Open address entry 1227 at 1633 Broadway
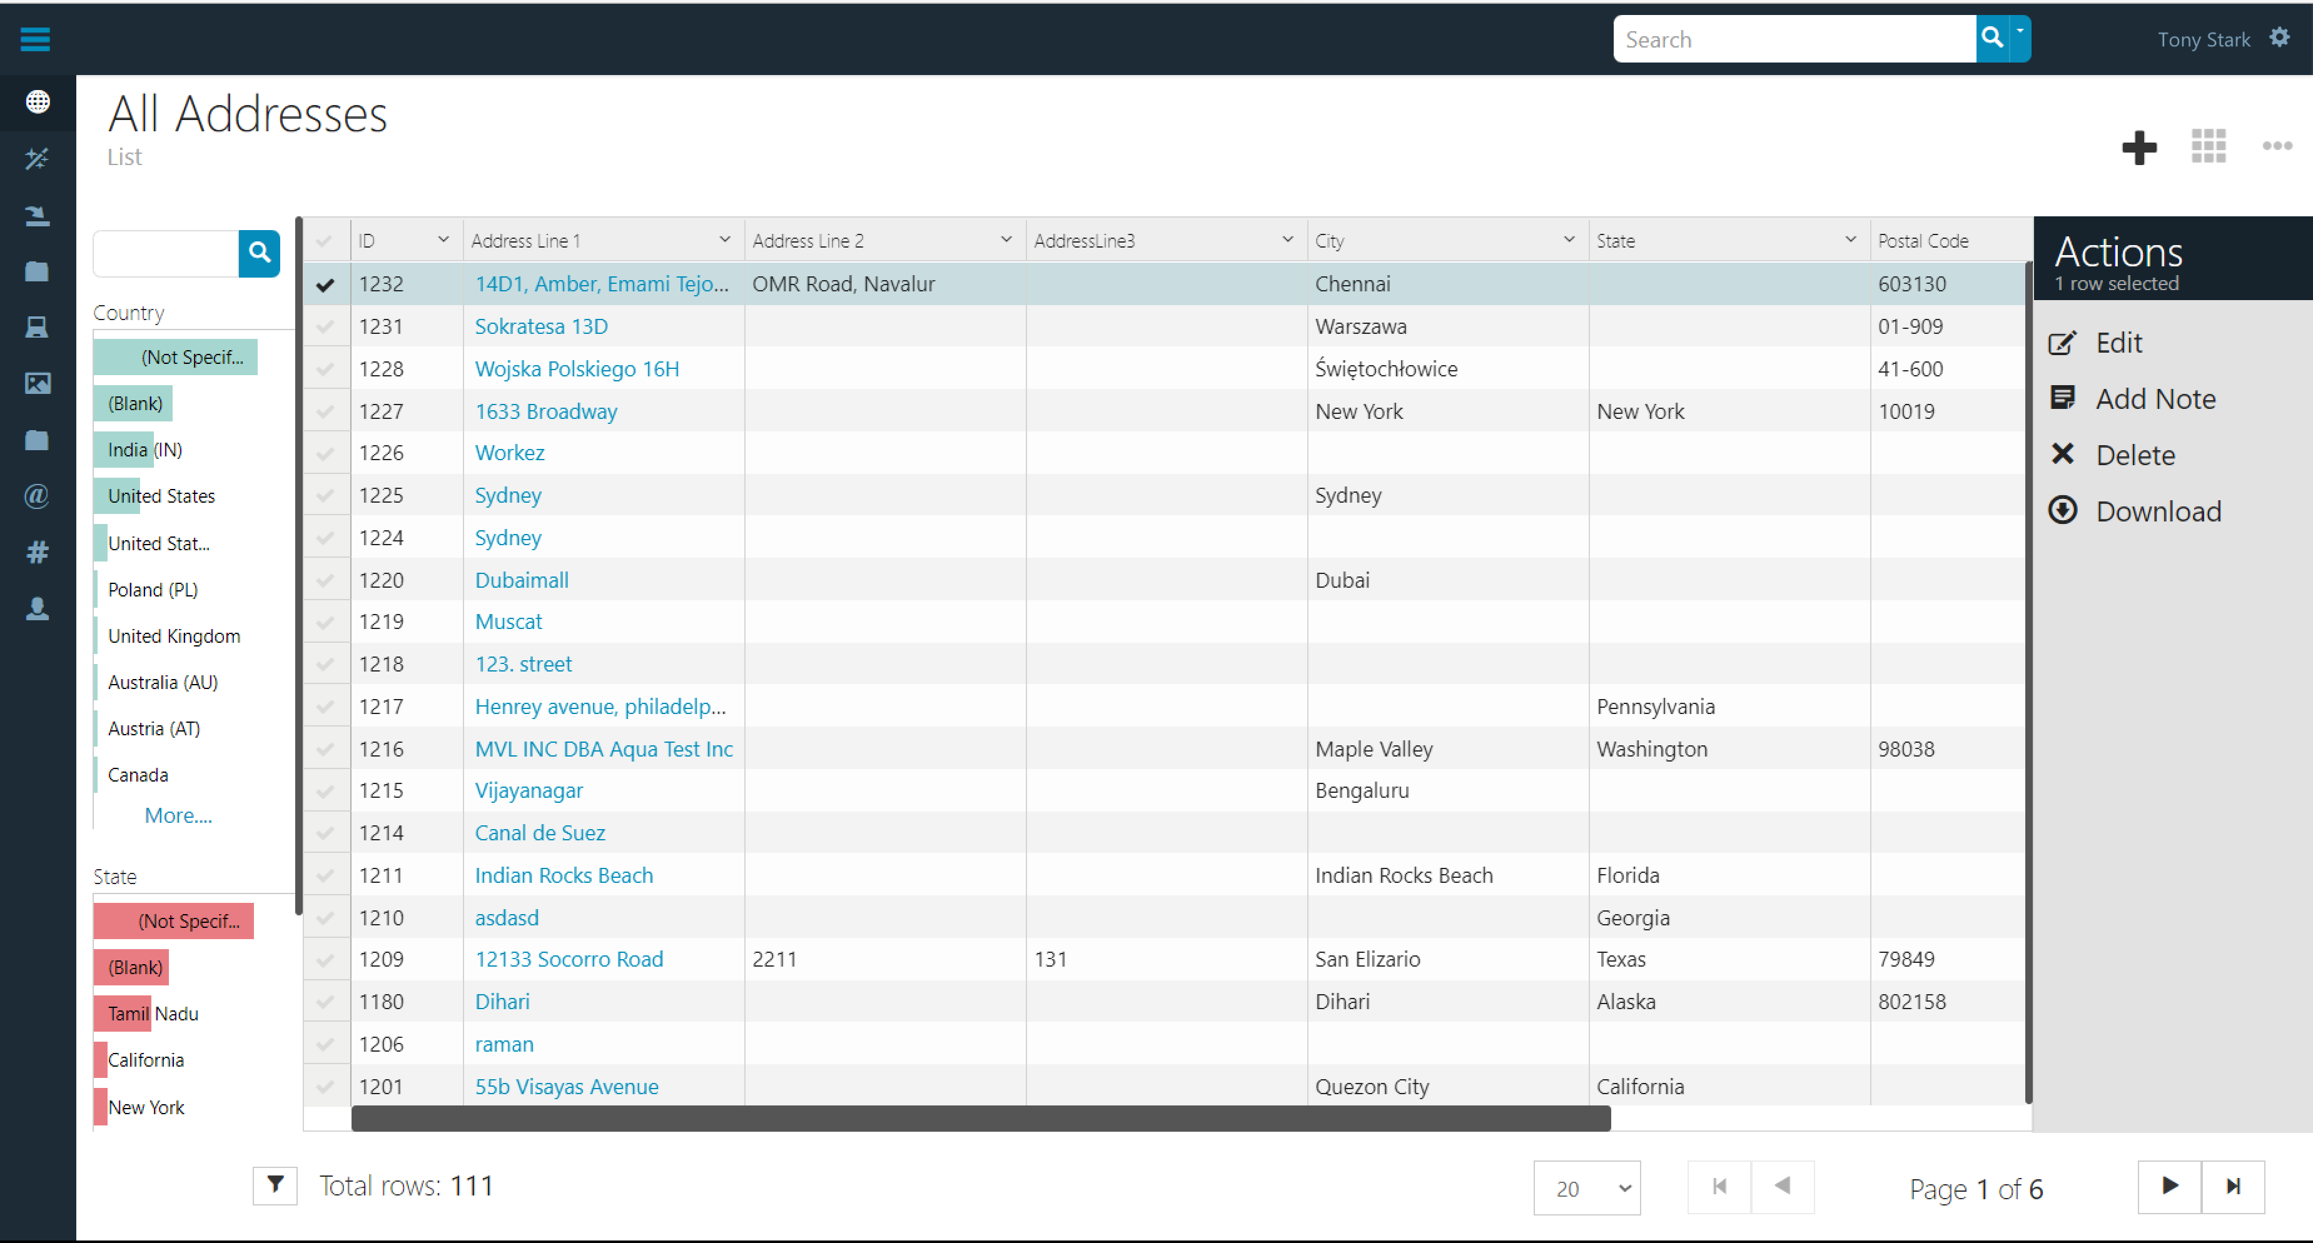The image size is (2313, 1243). coord(547,410)
